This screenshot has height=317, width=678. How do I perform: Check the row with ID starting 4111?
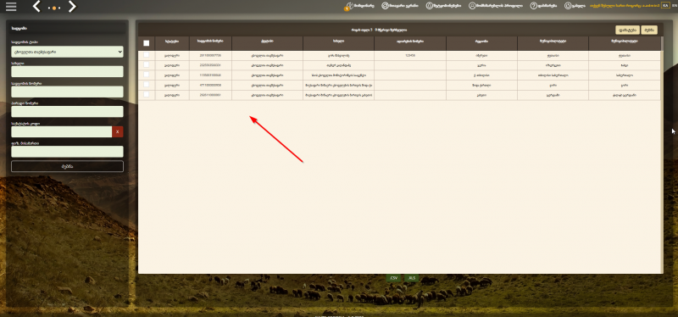[x=146, y=85]
